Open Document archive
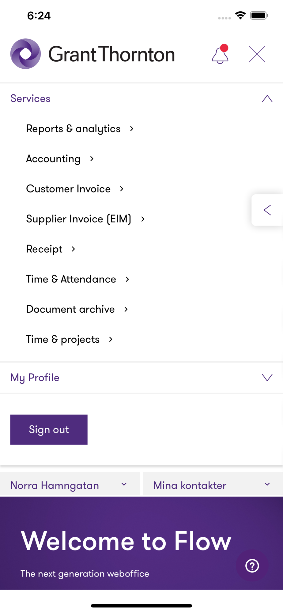283x613 pixels. pos(70,309)
